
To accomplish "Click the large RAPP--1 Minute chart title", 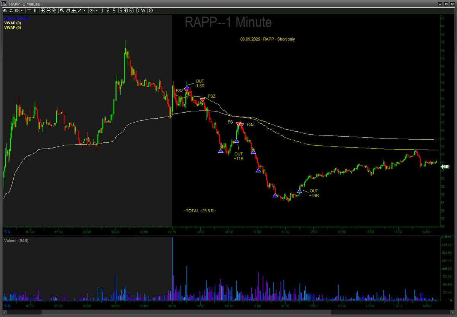I will [x=228, y=22].
